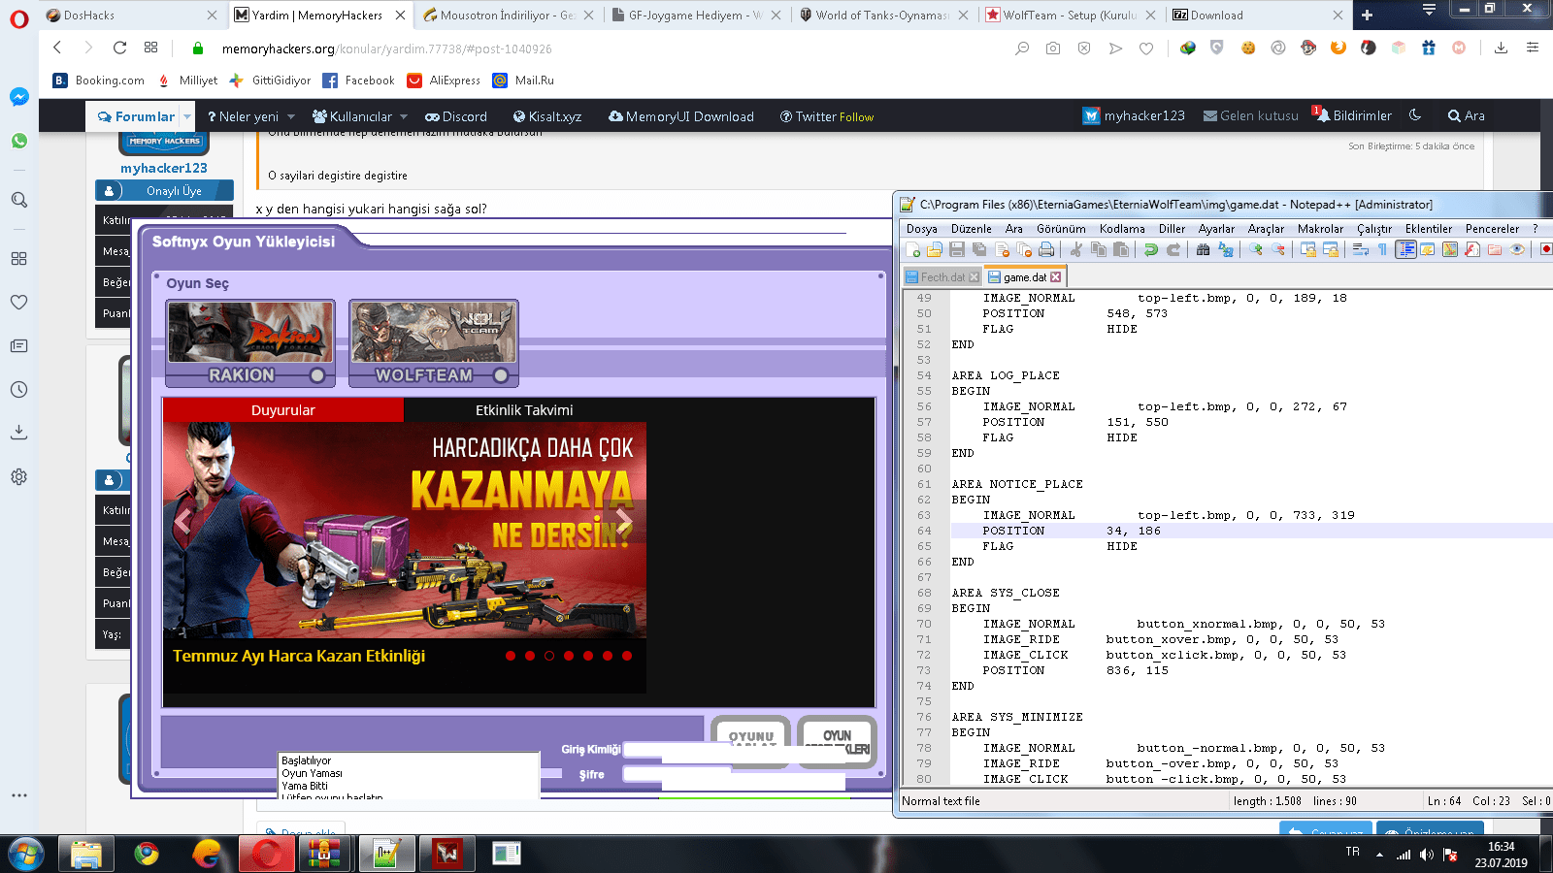Close the game.dat tab in Notepad++
Screen dimensions: 1553x873
[1056, 277]
